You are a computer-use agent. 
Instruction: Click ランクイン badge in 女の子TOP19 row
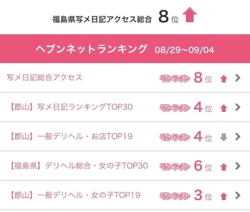[174, 195]
